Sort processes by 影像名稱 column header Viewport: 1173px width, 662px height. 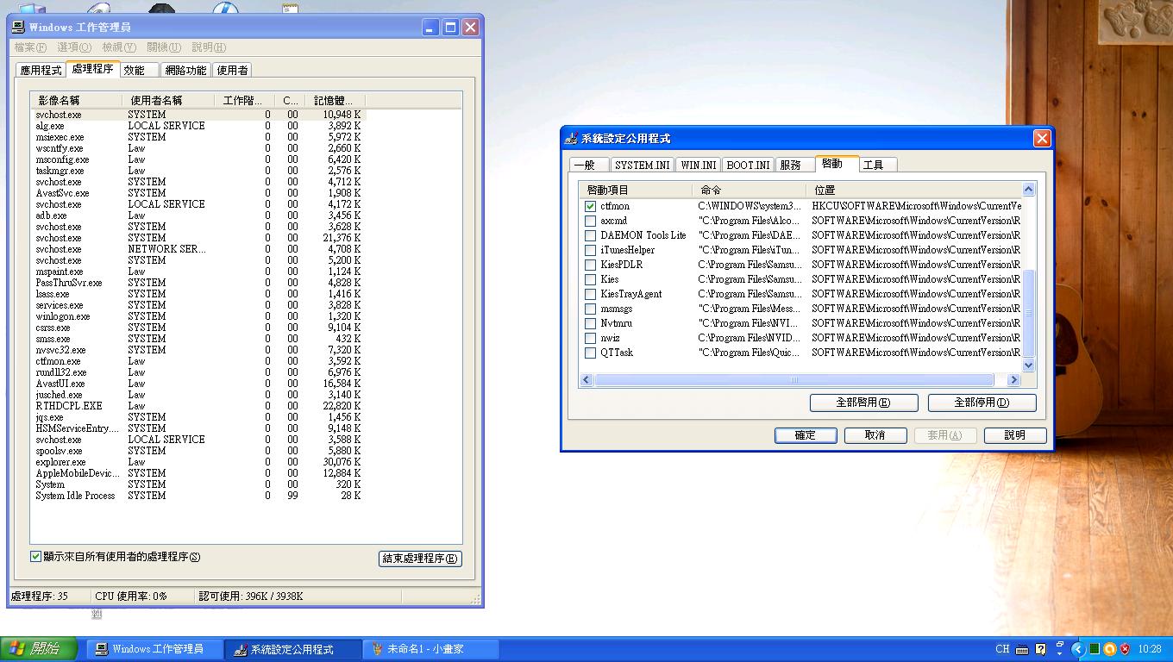(x=77, y=101)
